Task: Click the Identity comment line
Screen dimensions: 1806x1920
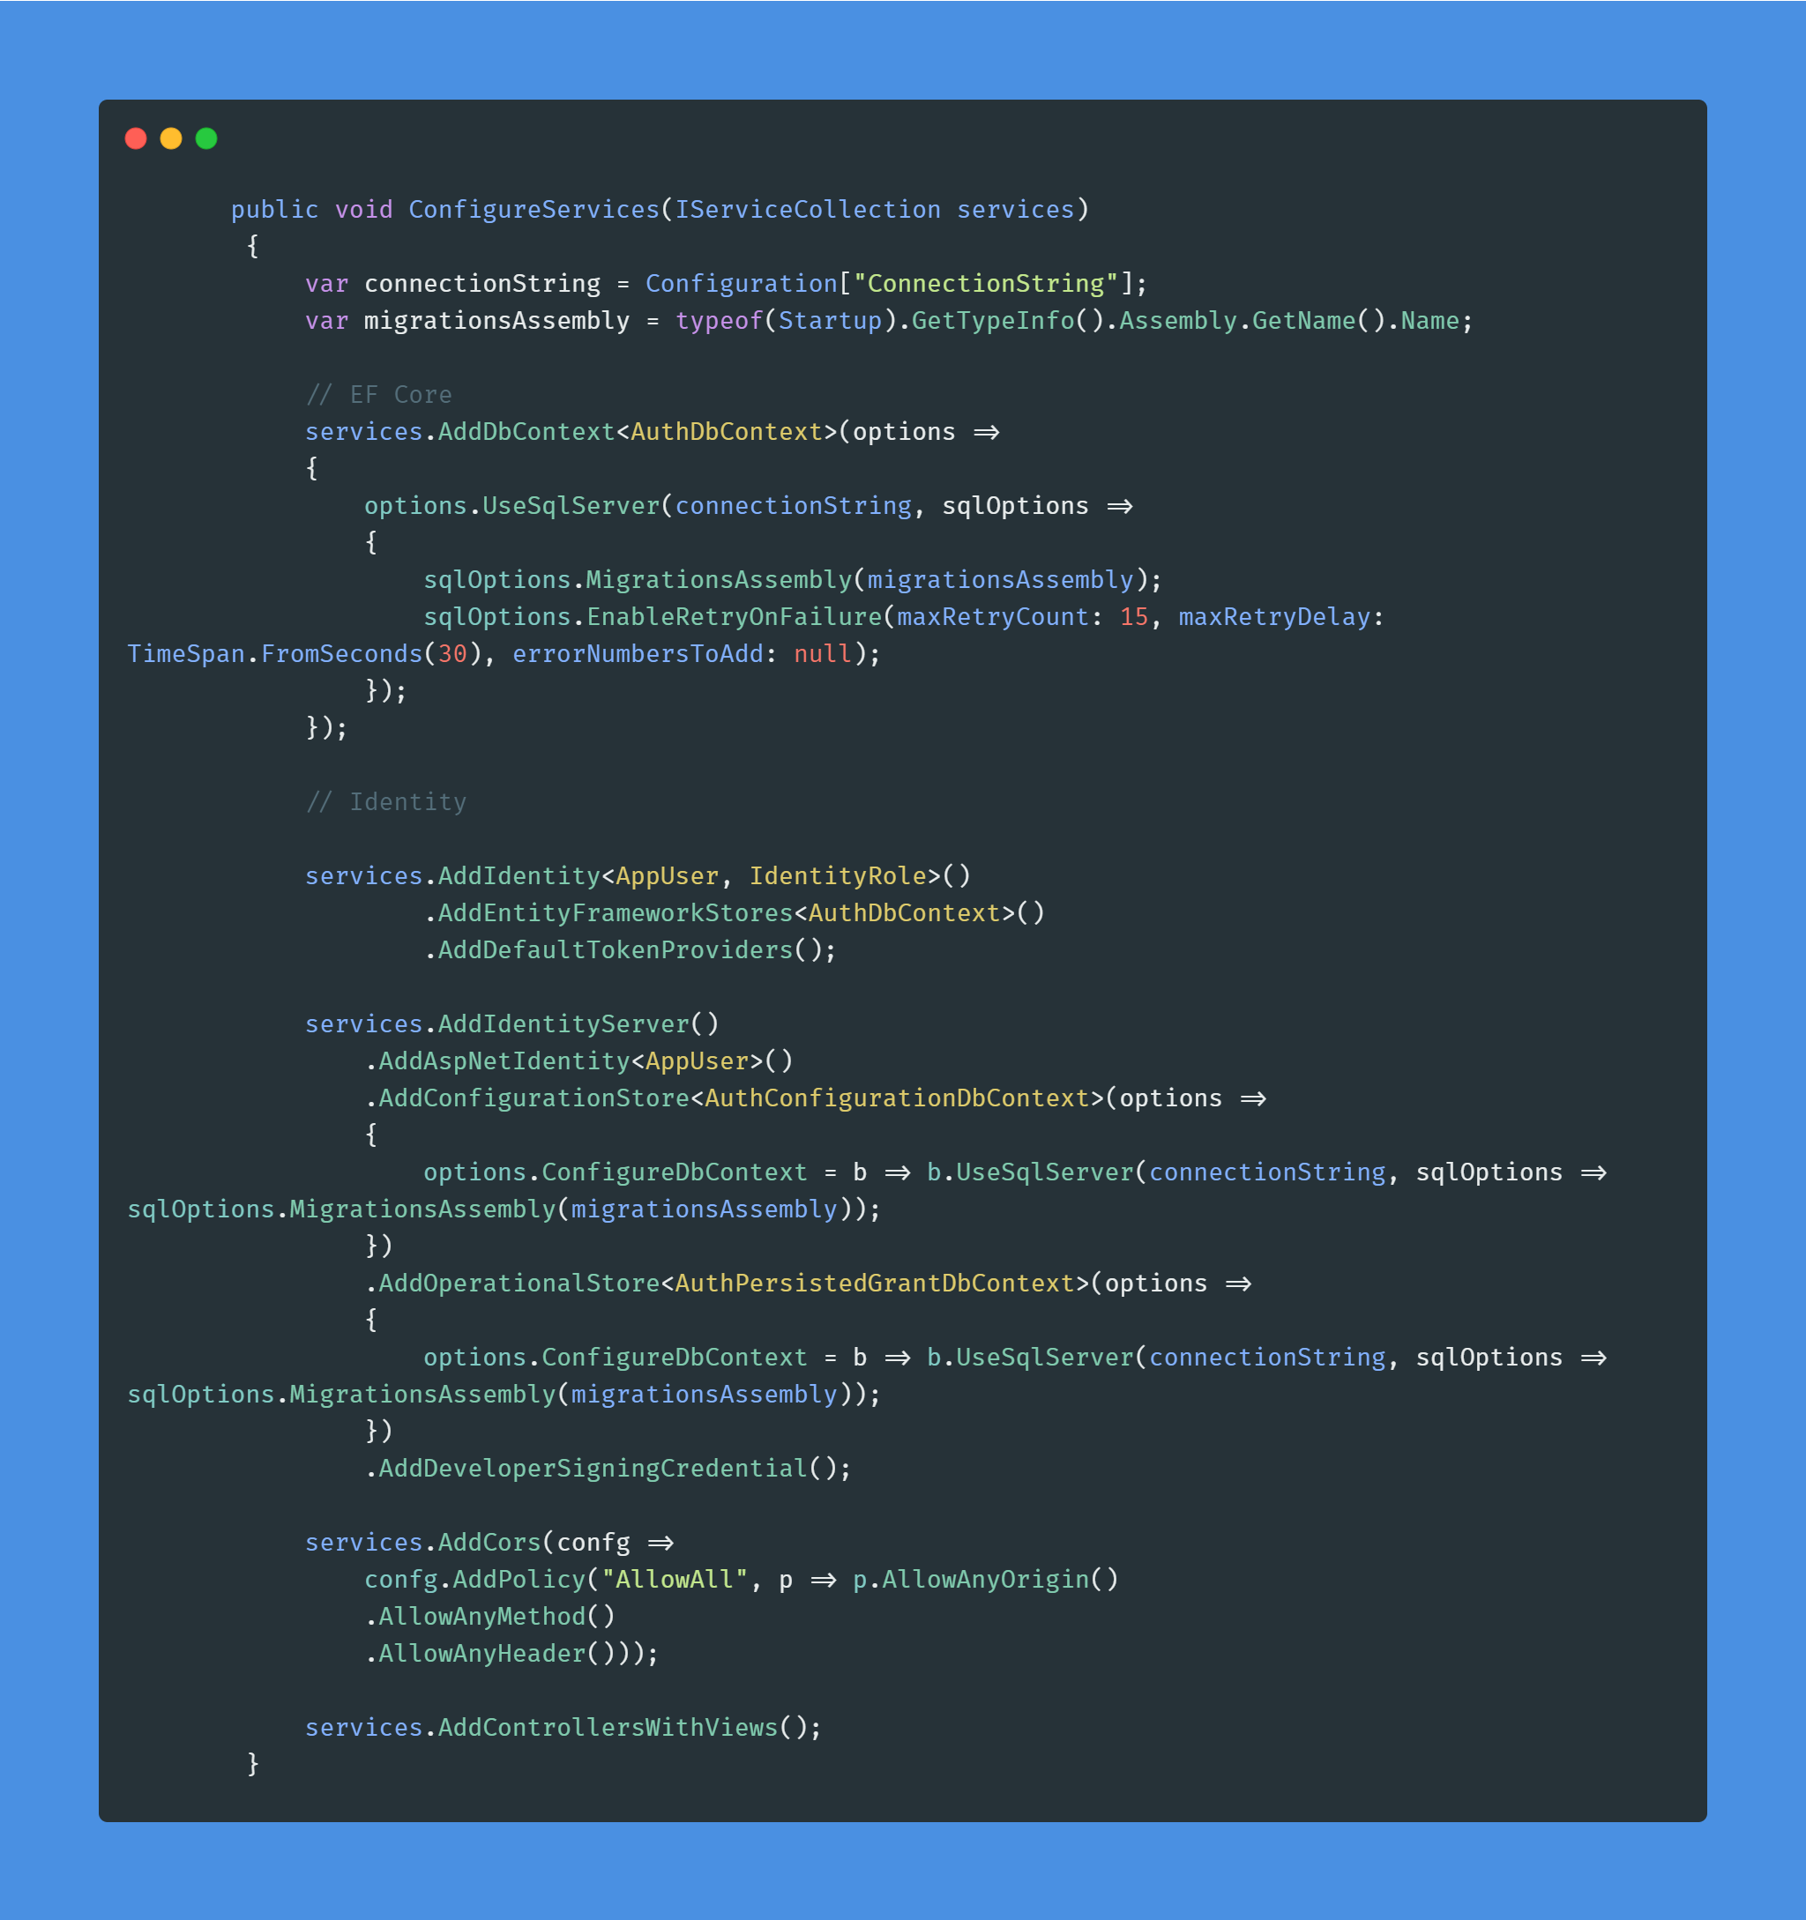Action: click(385, 801)
